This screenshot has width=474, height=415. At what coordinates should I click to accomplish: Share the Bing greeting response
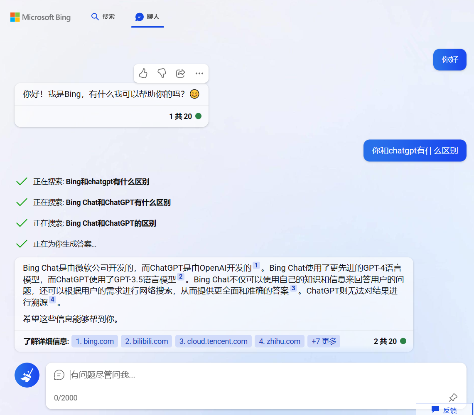point(180,73)
